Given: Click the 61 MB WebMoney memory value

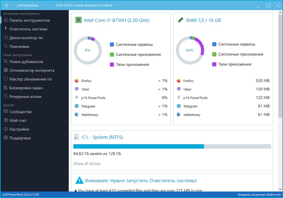Looking at the screenshot, I should [x=264, y=114].
